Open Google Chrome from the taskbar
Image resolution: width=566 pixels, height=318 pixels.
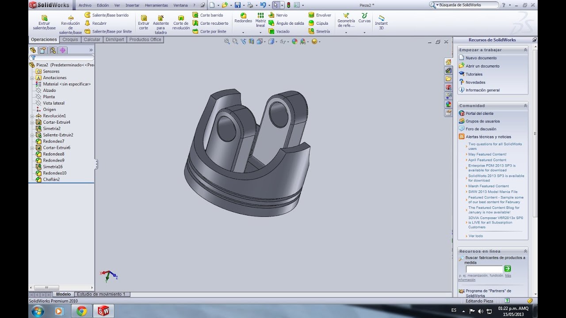coord(81,311)
